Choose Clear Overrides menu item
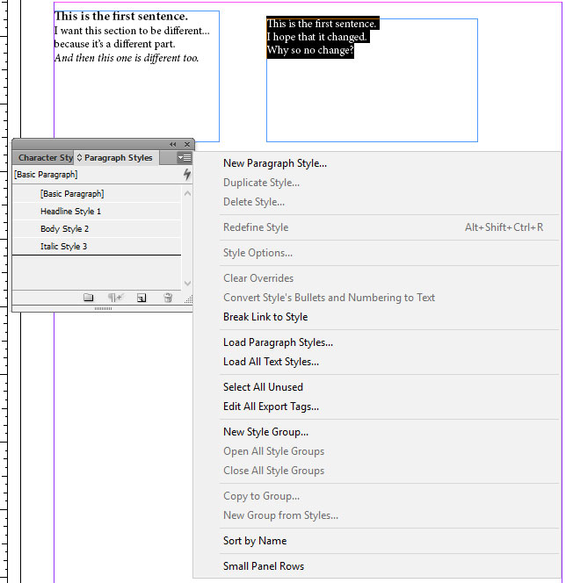This screenshot has width=573, height=583. pyautogui.click(x=258, y=278)
